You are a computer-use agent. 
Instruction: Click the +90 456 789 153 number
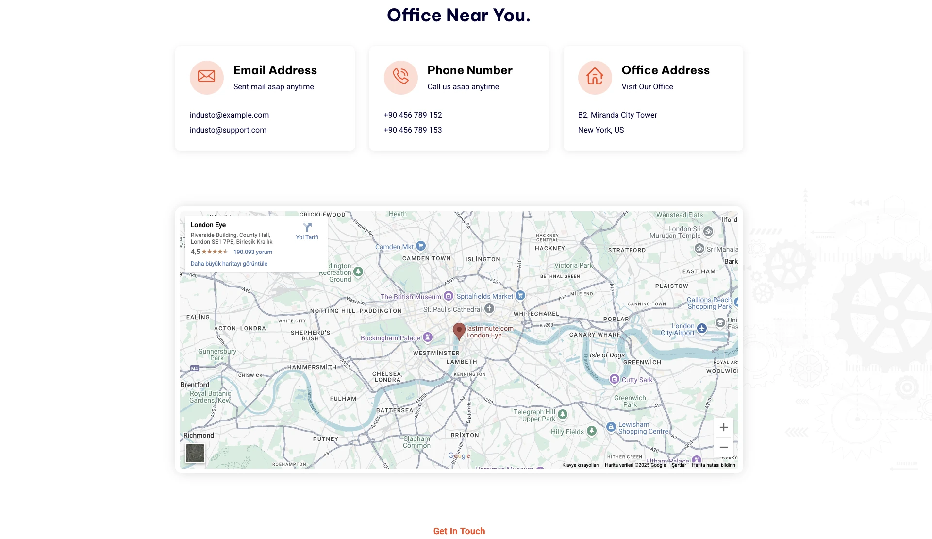[x=413, y=130]
